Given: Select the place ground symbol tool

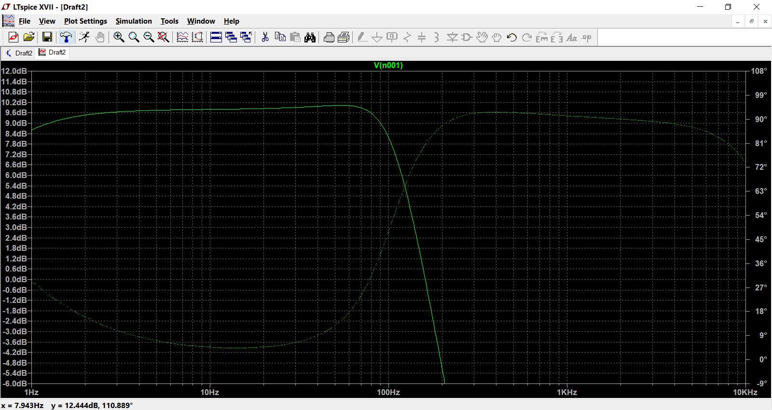Looking at the screenshot, I should pos(377,37).
